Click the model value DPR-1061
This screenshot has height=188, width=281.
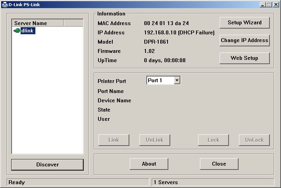[156, 42]
